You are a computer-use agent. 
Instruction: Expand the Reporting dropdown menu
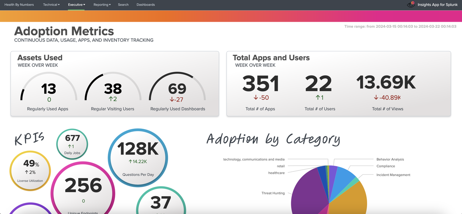[x=102, y=5]
